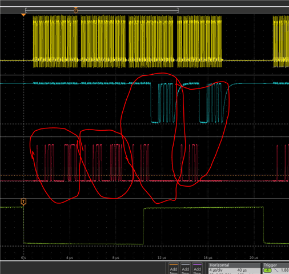
Task: Click the orange Add New button
Action: tap(174, 268)
